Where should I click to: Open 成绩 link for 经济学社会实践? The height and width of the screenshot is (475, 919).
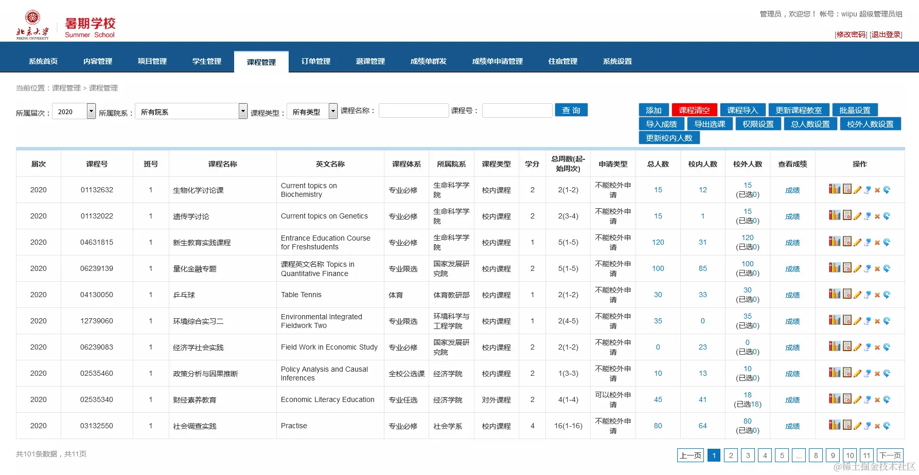pos(792,347)
